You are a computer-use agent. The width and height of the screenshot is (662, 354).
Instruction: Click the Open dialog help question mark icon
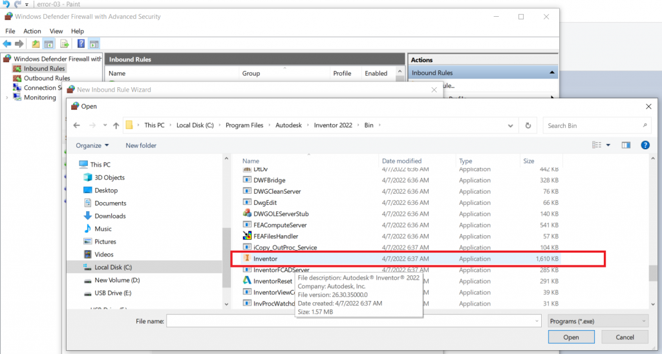click(x=645, y=145)
